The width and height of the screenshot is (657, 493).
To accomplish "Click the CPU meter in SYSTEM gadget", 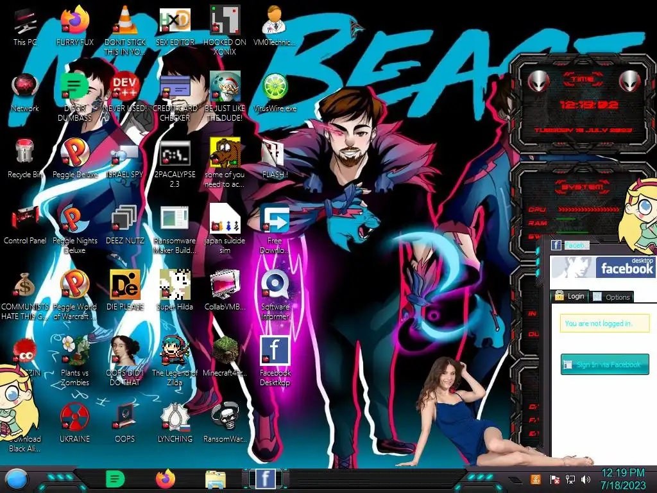I will pos(574,209).
